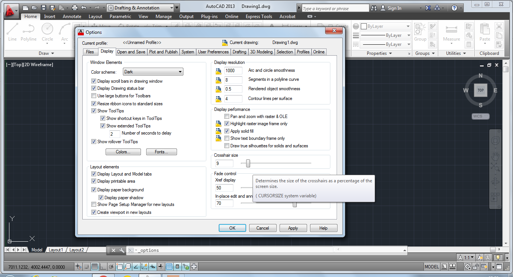Viewport: 513px width, 277px height.
Task: Click Sign In in the title bar
Action: (394, 8)
